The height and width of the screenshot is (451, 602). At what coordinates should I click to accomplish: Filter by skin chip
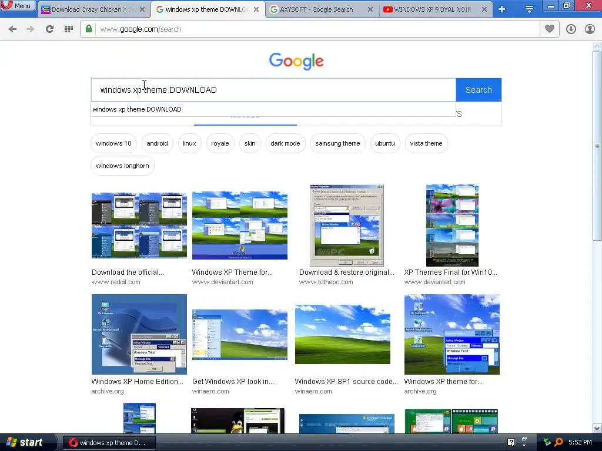click(249, 143)
